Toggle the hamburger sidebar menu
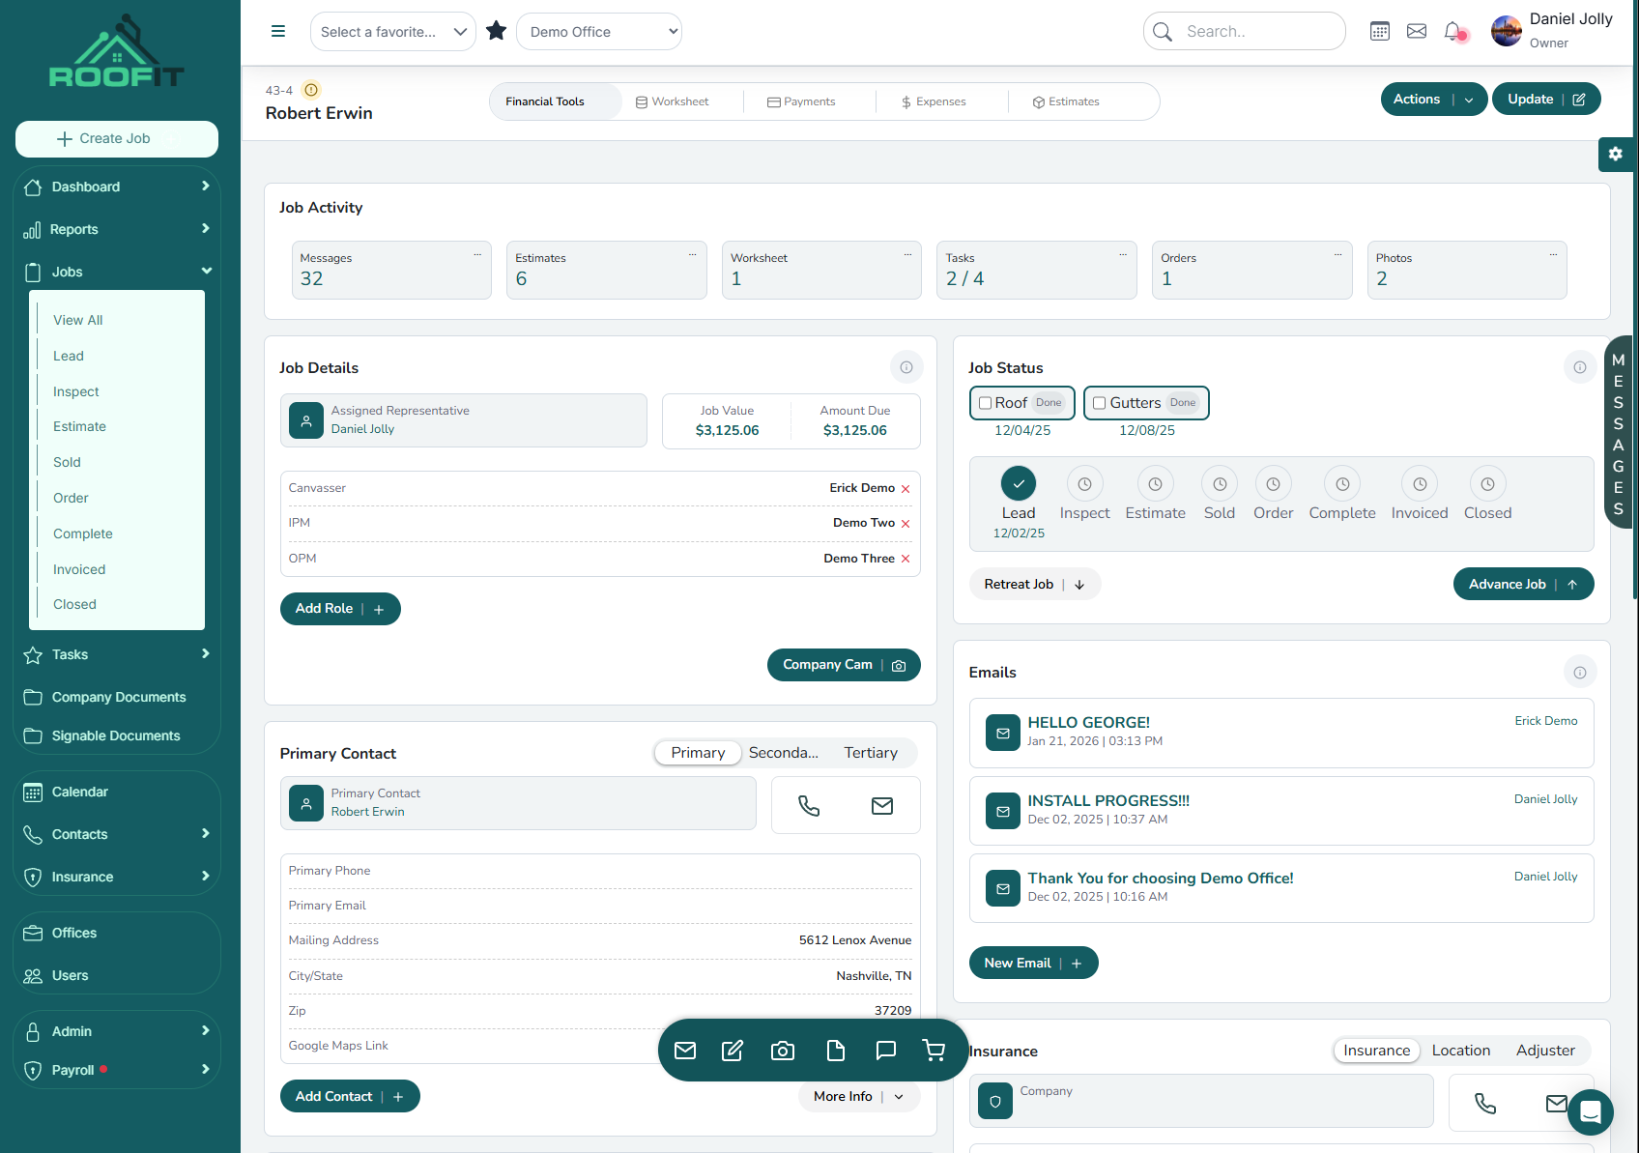This screenshot has height=1153, width=1639. point(278,31)
